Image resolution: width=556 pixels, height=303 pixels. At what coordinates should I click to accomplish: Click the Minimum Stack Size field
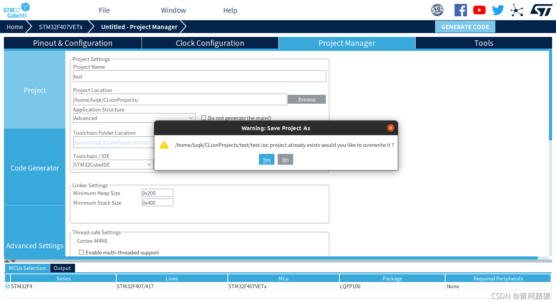pos(157,202)
